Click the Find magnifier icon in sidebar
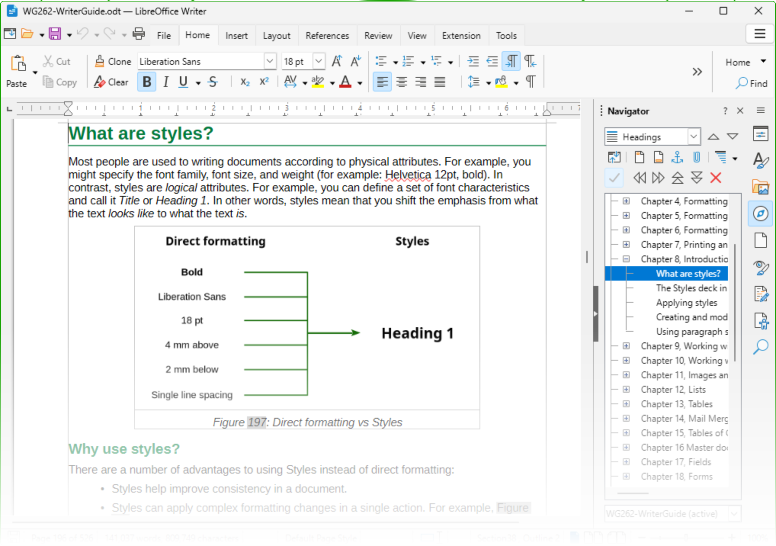Image resolution: width=776 pixels, height=546 pixels. pyautogui.click(x=760, y=347)
